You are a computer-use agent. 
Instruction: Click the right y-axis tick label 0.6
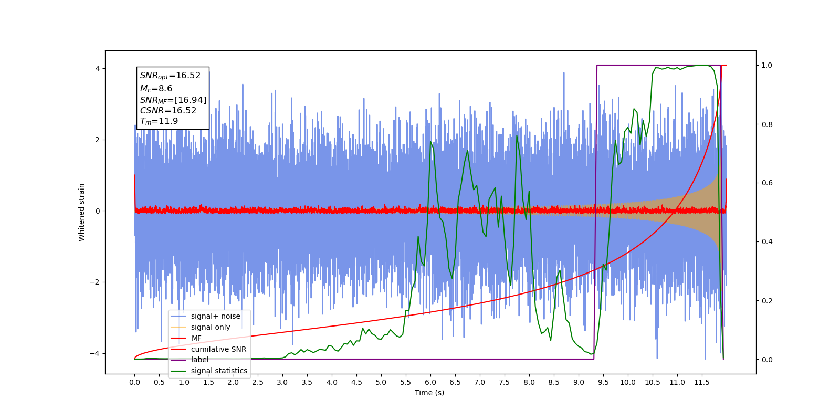pyautogui.click(x=767, y=183)
